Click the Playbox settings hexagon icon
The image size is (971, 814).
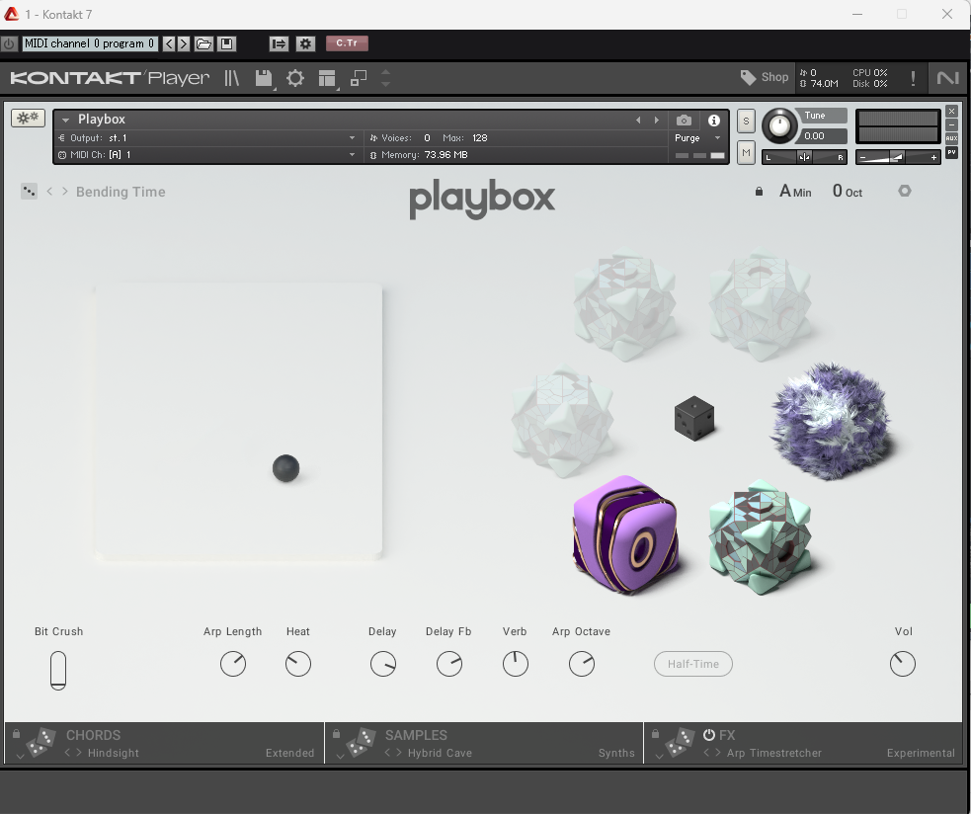pyautogui.click(x=905, y=191)
